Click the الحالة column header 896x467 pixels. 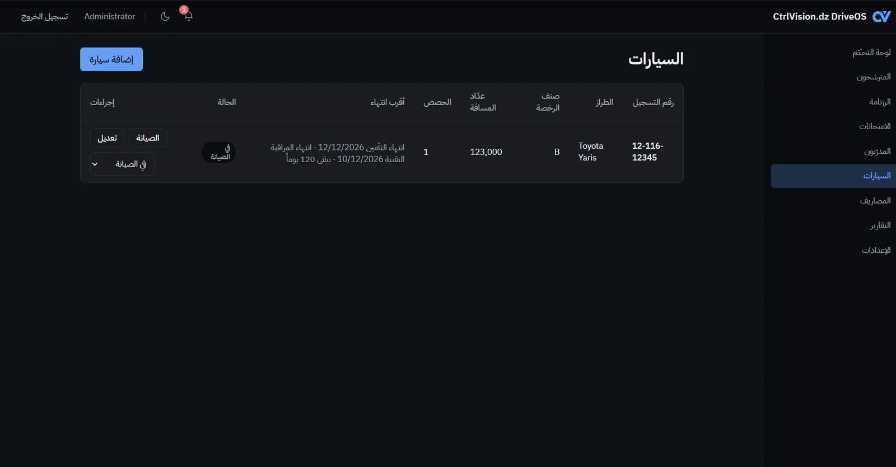pos(227,102)
